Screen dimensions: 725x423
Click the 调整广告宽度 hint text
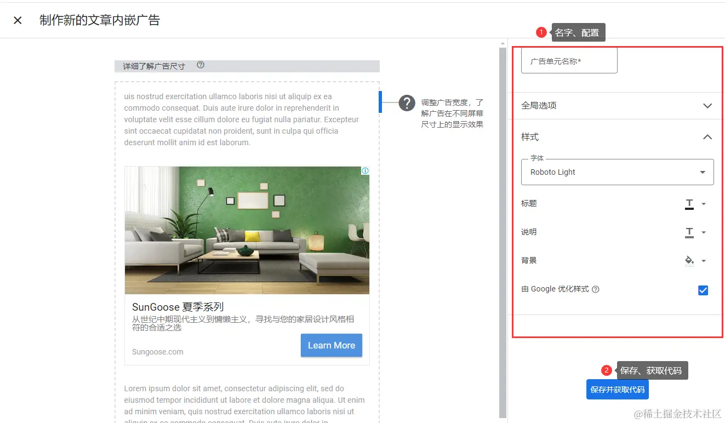[452, 113]
